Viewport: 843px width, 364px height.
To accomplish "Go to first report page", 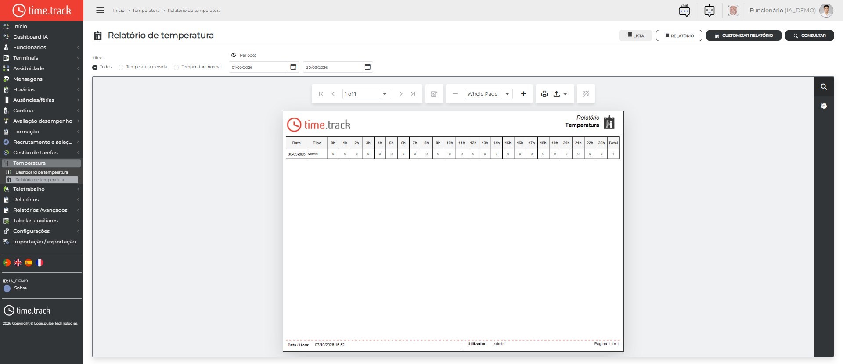I will coord(321,94).
